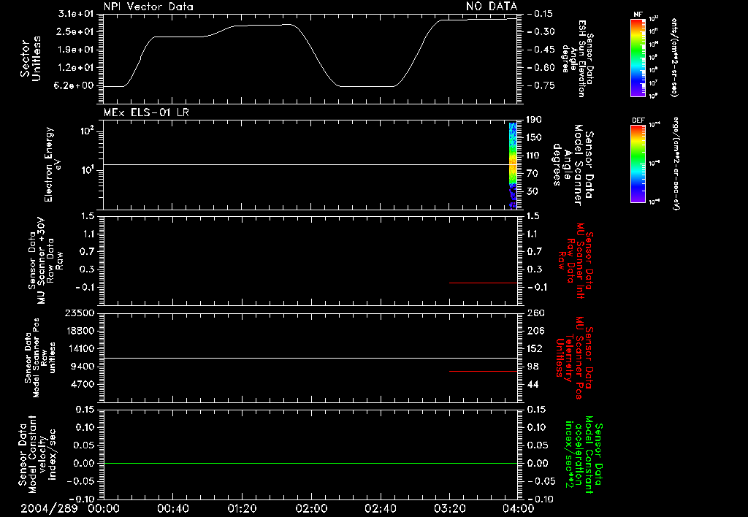
Task: Click the '98' telemetry tick value
Action: click(533, 367)
